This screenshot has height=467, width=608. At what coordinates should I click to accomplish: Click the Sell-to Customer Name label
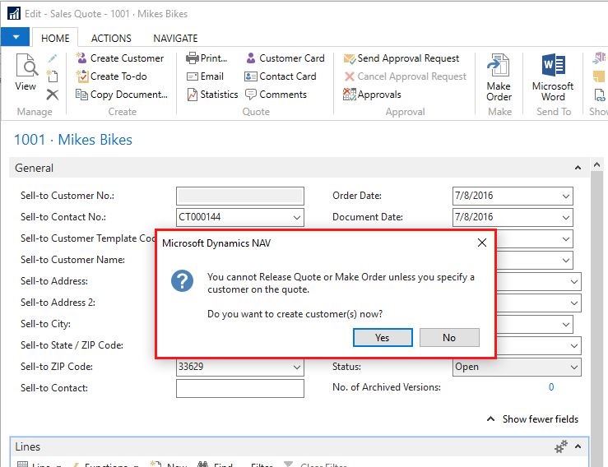point(73,260)
